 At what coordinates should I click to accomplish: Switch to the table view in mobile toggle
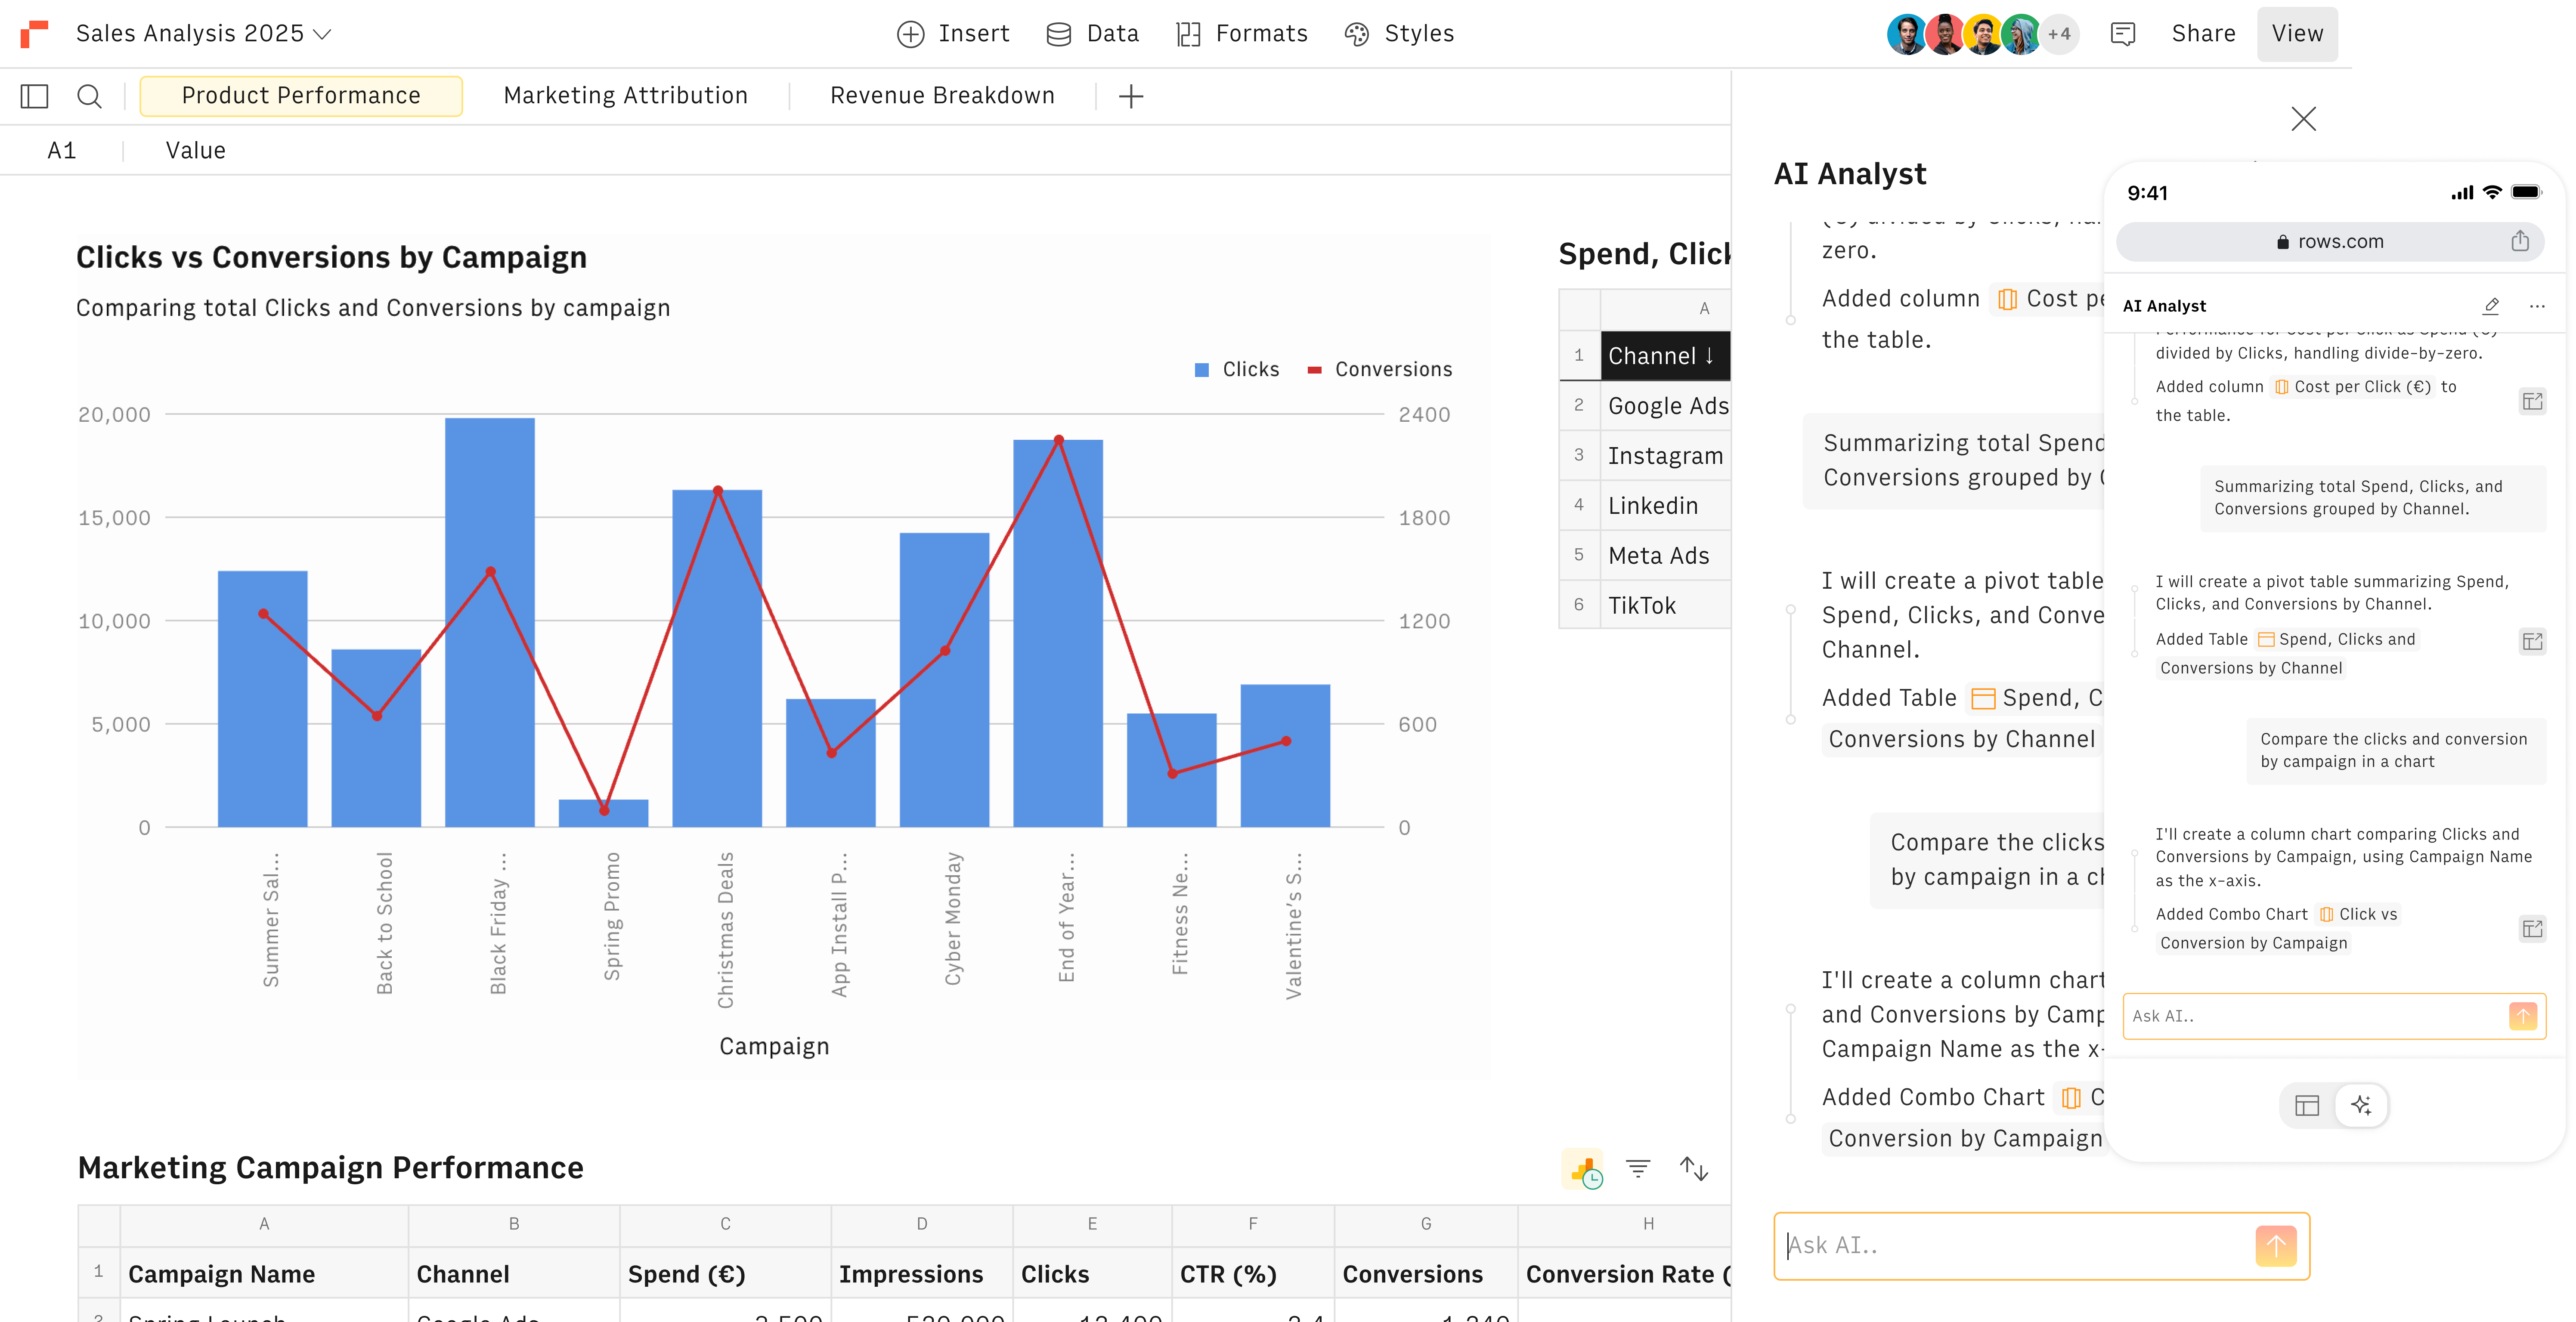[2307, 1105]
